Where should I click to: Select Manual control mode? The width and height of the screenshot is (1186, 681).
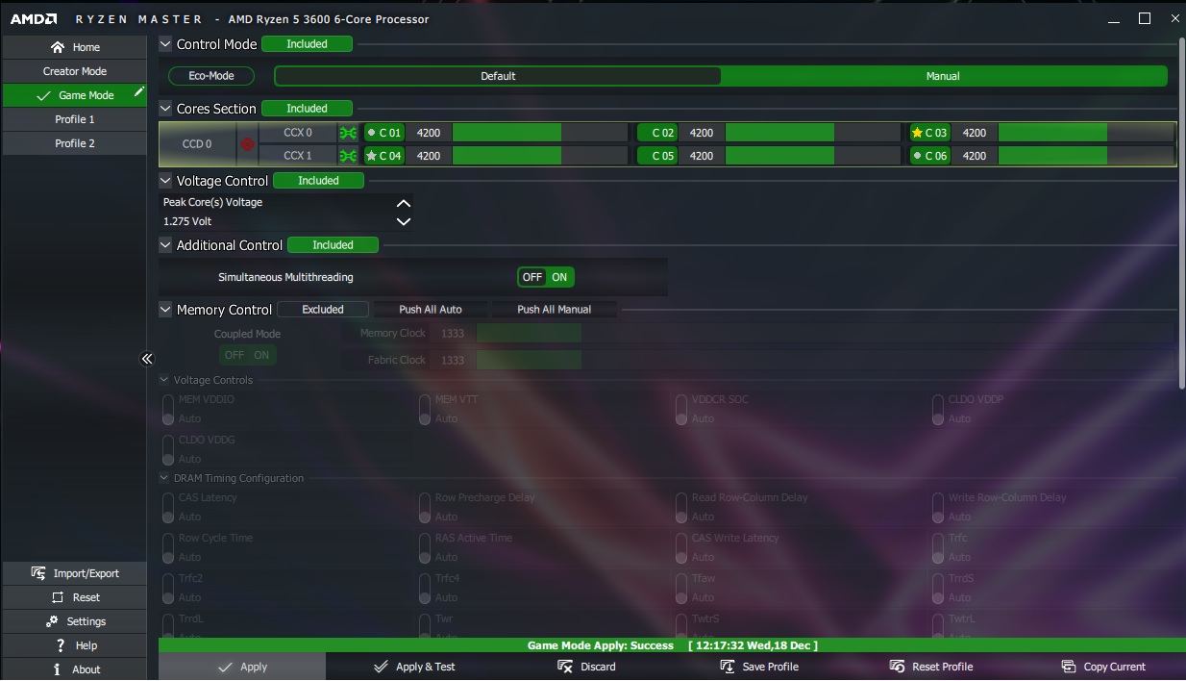click(x=943, y=76)
